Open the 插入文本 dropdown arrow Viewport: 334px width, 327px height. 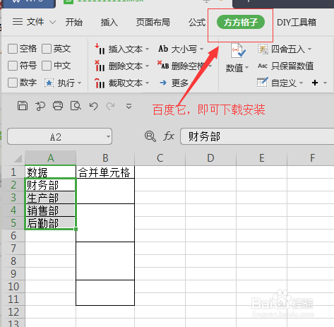pos(147,49)
